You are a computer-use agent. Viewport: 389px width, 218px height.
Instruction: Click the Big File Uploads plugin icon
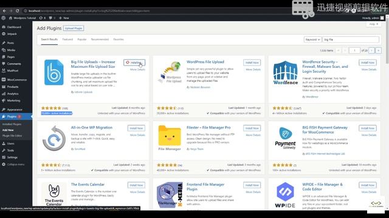tap(54, 73)
